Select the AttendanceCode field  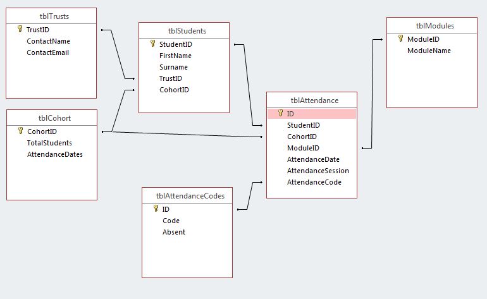314,182
